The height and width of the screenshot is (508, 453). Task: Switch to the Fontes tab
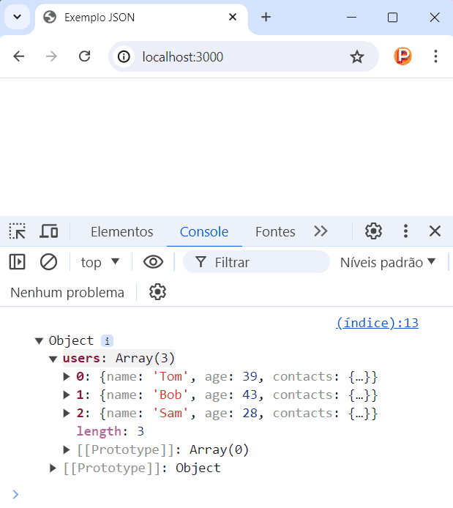(275, 231)
